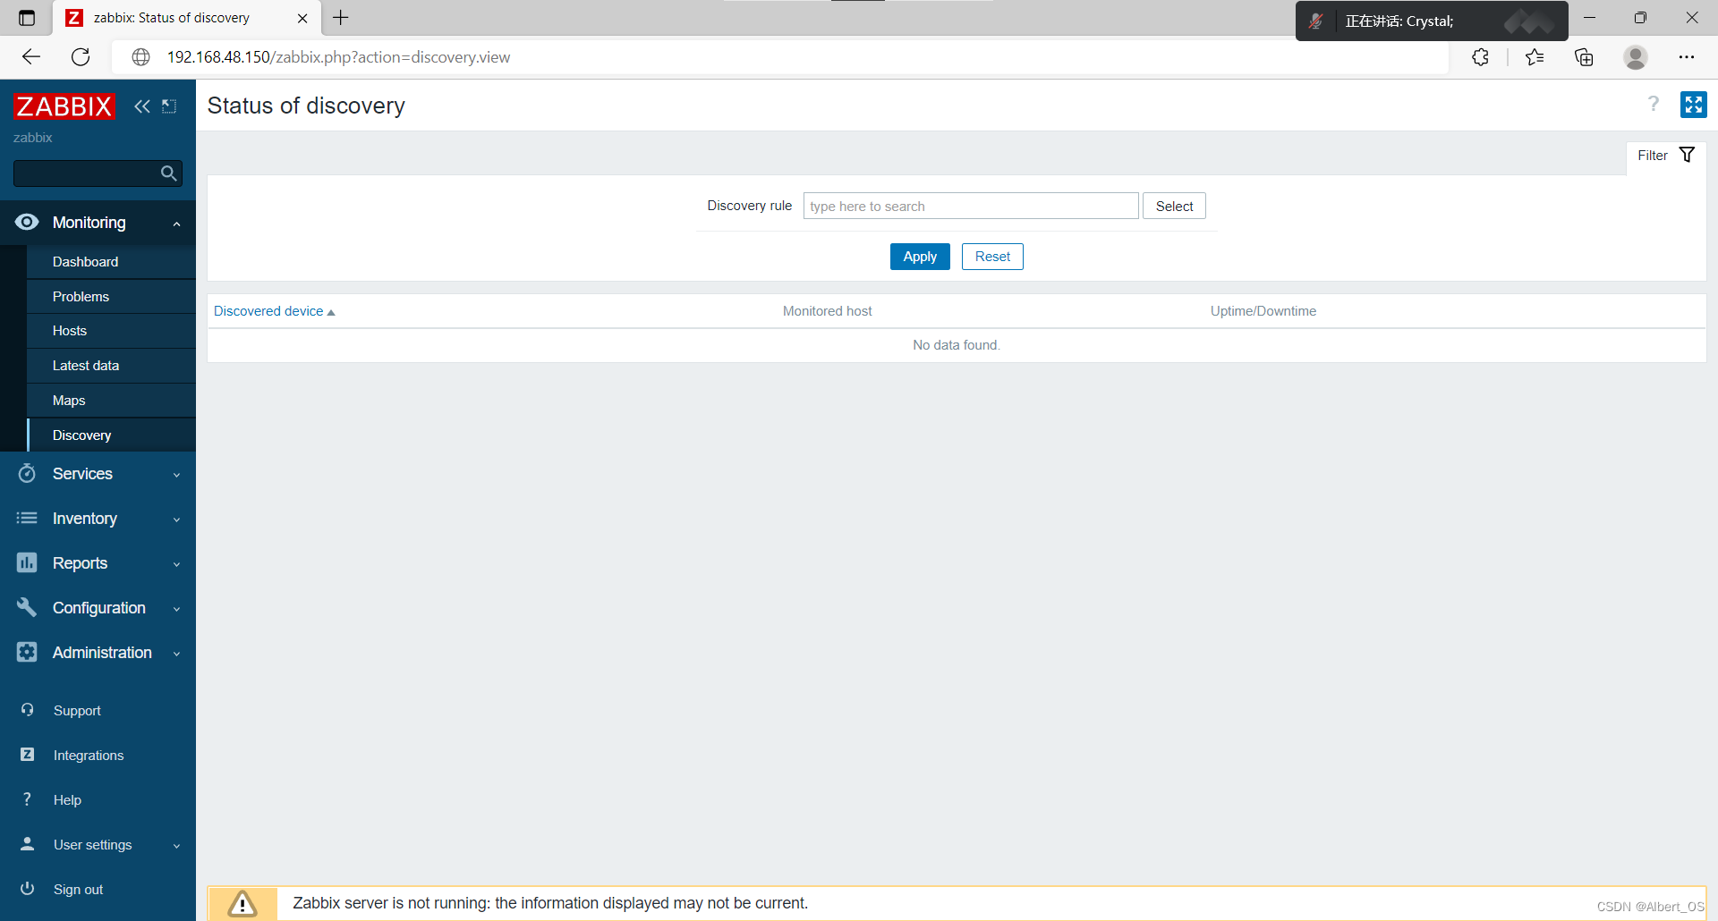Sort by Discovered device column
The height and width of the screenshot is (921, 1718).
pos(274,311)
